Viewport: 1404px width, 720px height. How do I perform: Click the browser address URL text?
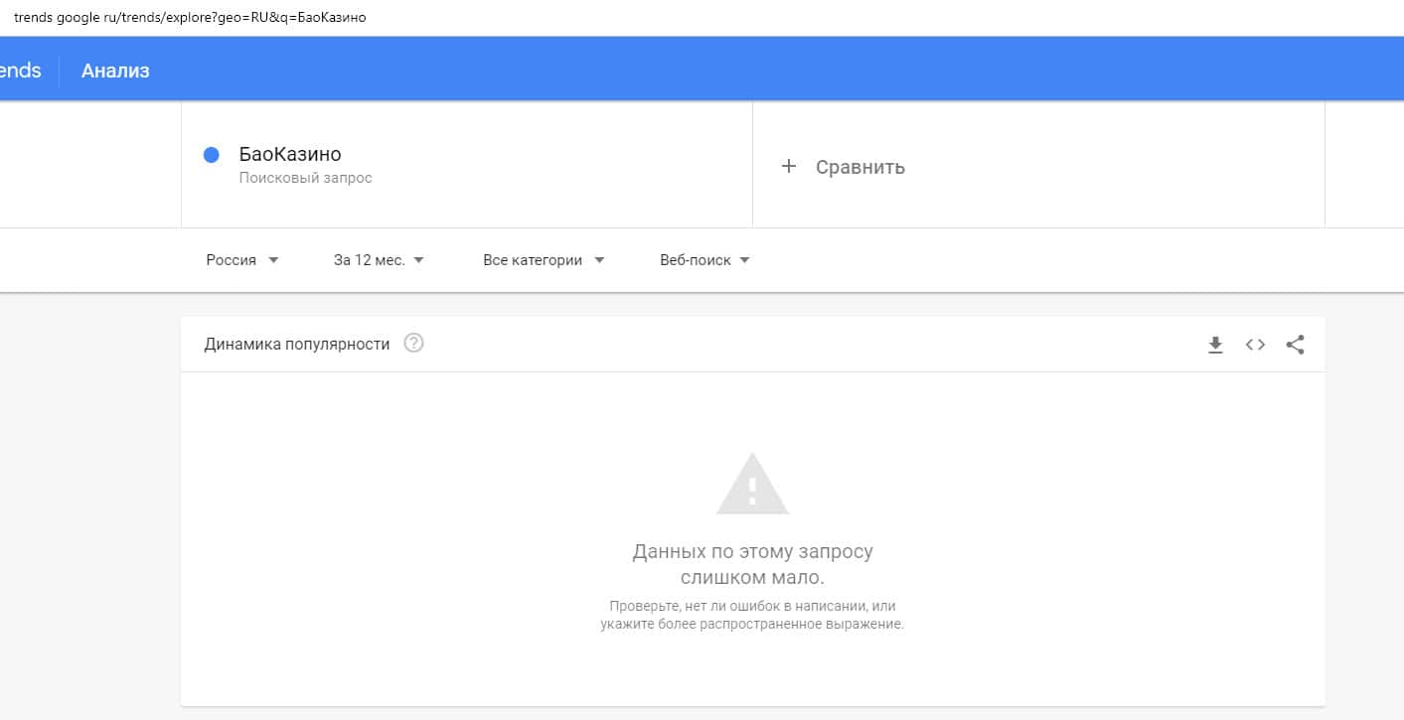[x=190, y=18]
